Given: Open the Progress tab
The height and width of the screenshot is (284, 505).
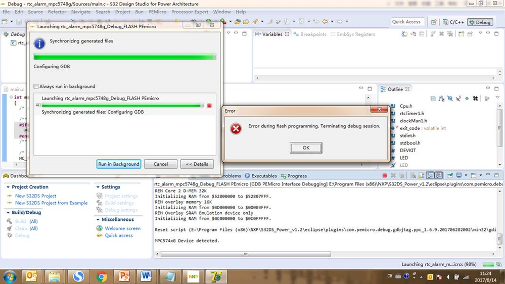Looking at the screenshot, I should pos(294,176).
